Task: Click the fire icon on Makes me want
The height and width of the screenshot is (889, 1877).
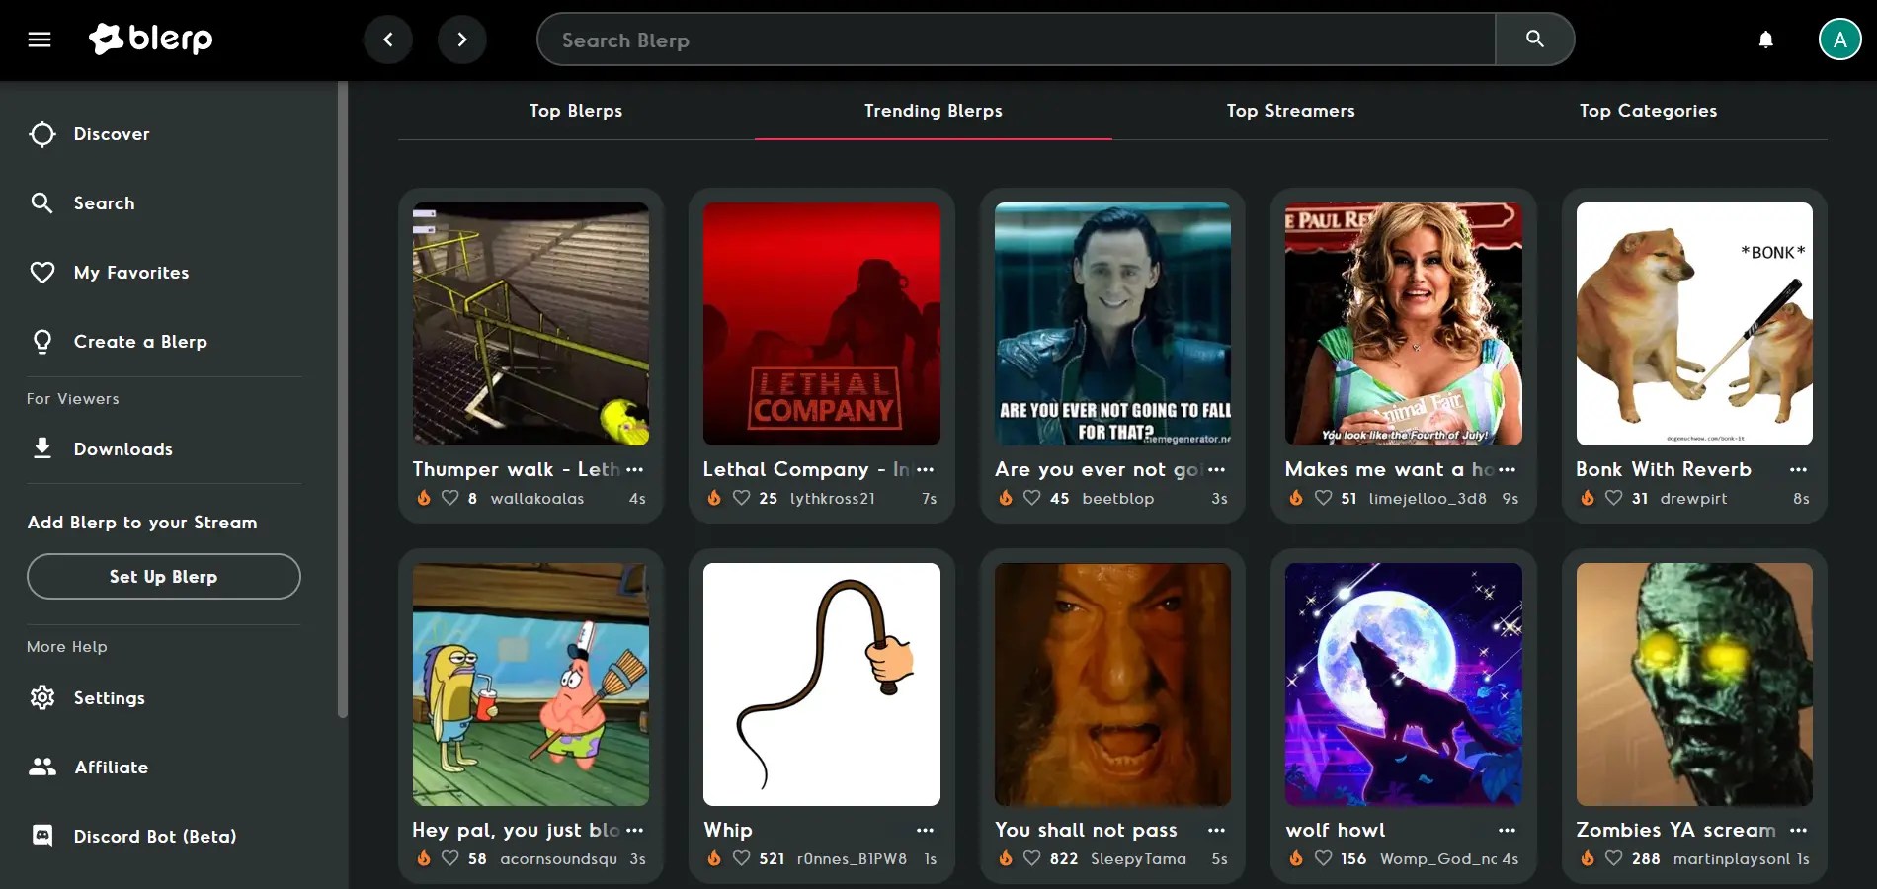Action: tap(1296, 498)
